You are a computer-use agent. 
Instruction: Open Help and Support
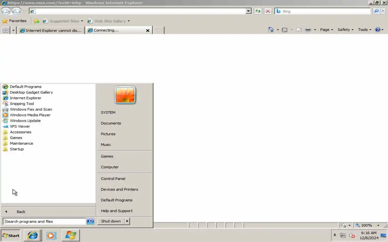(117, 211)
